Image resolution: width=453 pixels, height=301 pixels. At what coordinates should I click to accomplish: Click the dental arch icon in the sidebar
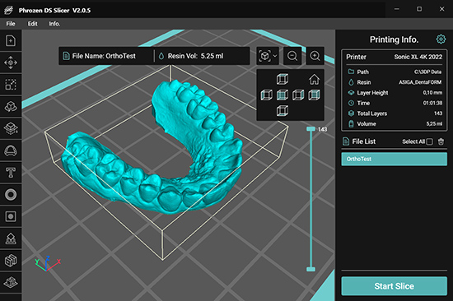(11, 150)
